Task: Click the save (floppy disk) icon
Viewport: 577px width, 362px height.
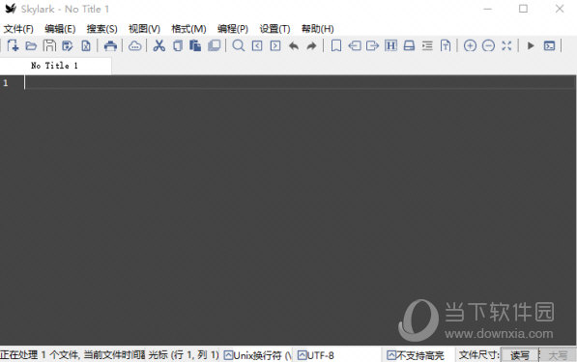Action: pyautogui.click(x=49, y=45)
